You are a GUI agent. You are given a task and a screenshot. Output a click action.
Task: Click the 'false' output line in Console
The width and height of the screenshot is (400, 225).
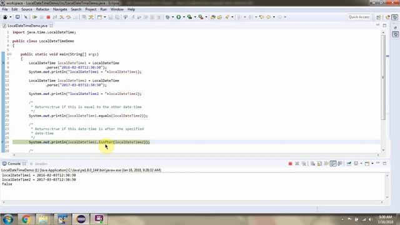7,184
